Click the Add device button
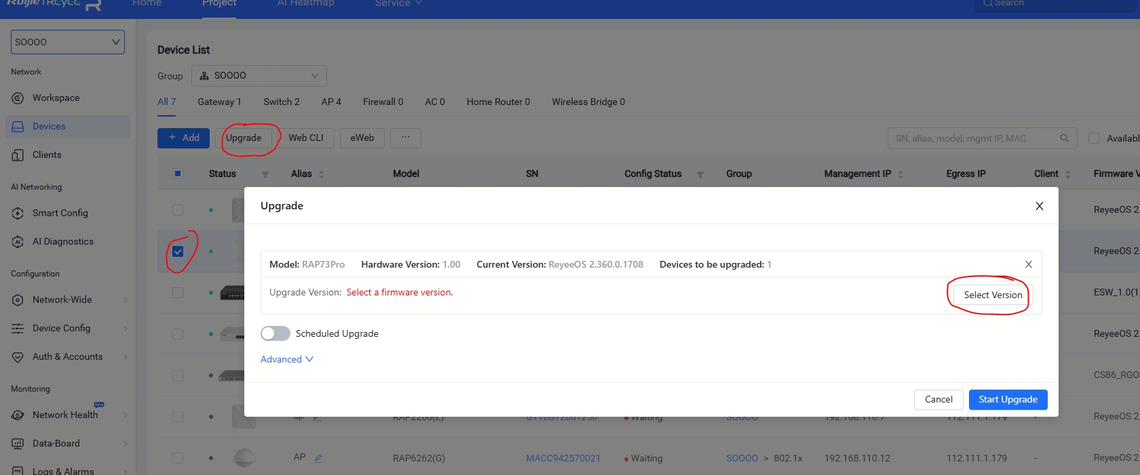This screenshot has height=475, width=1140. pyautogui.click(x=183, y=138)
